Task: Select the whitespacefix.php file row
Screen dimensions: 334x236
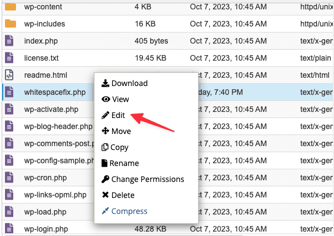Action: pos(55,92)
